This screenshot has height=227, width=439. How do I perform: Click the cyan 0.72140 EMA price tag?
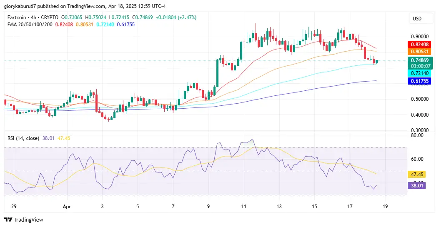pos(419,73)
